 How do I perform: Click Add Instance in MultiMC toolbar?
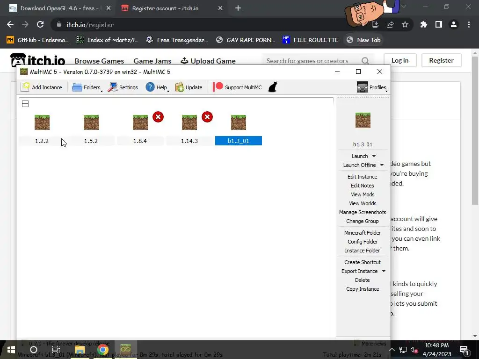pos(42,87)
